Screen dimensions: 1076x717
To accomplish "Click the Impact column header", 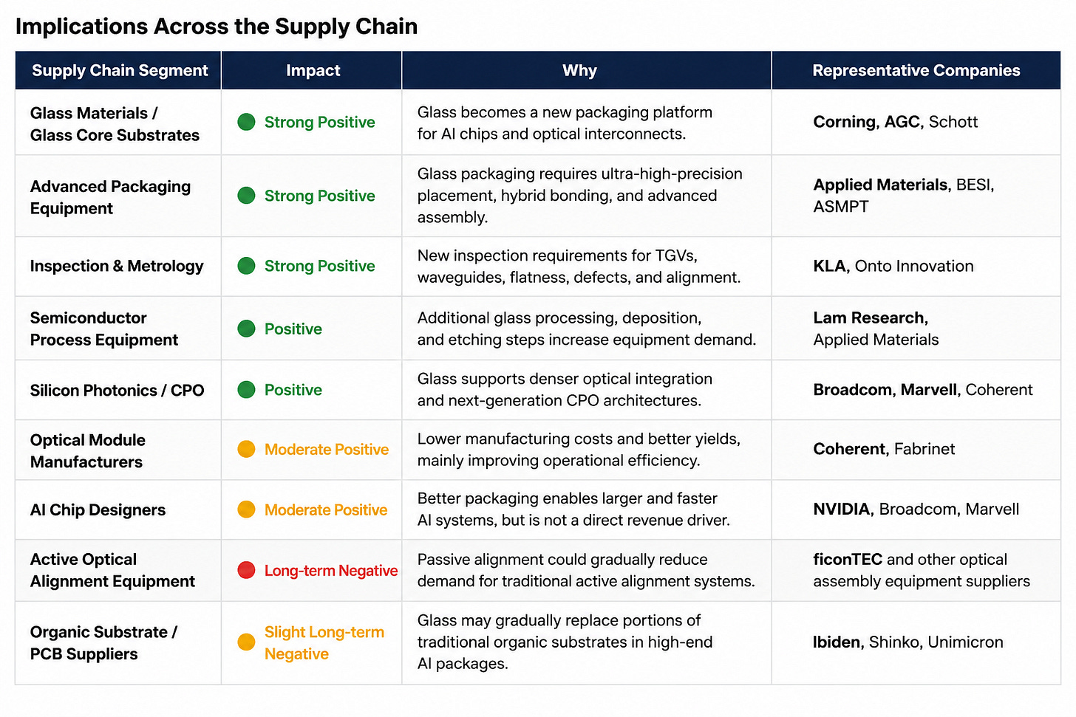I will point(313,70).
